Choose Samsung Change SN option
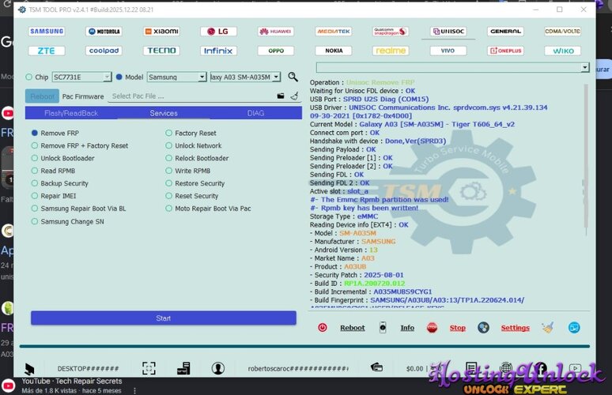This screenshot has width=612, height=395. tap(67, 221)
